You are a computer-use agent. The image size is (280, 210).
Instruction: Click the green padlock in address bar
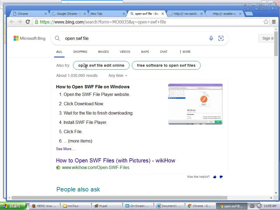36,22
